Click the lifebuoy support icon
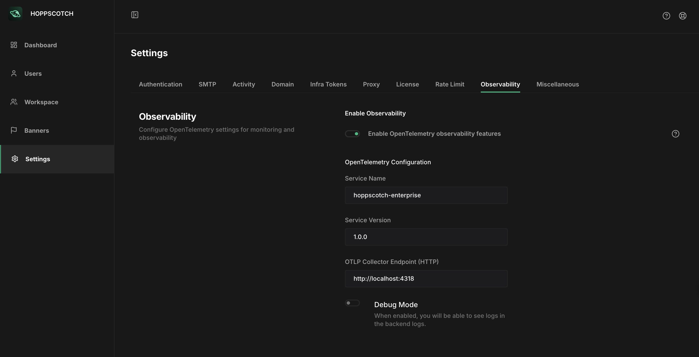 pos(682,16)
